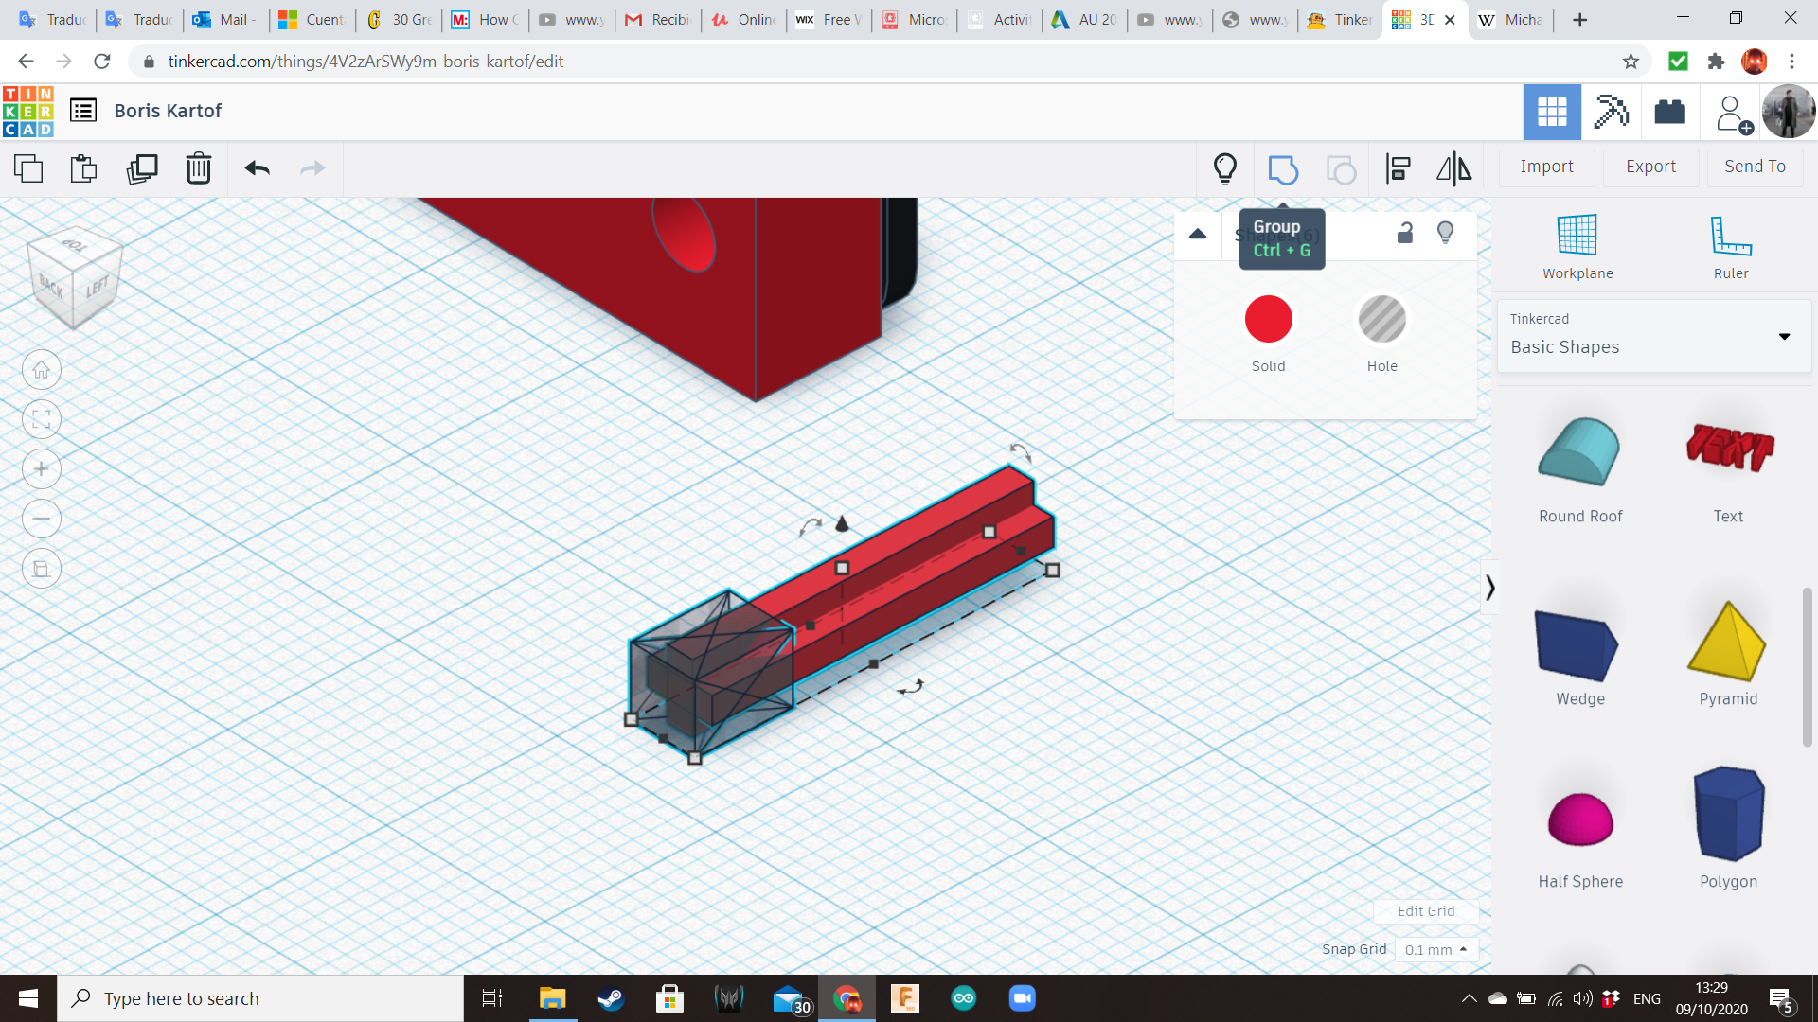Click the Import button

click(x=1546, y=167)
